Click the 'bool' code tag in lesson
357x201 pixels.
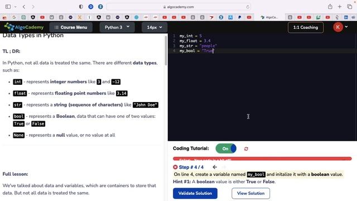(x=18, y=117)
